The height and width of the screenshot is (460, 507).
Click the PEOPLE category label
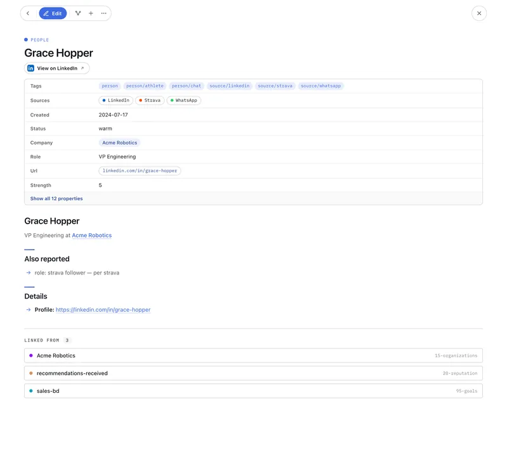[40, 40]
